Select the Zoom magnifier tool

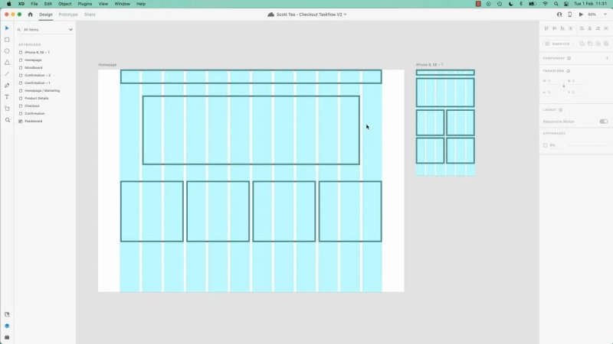(x=7, y=120)
